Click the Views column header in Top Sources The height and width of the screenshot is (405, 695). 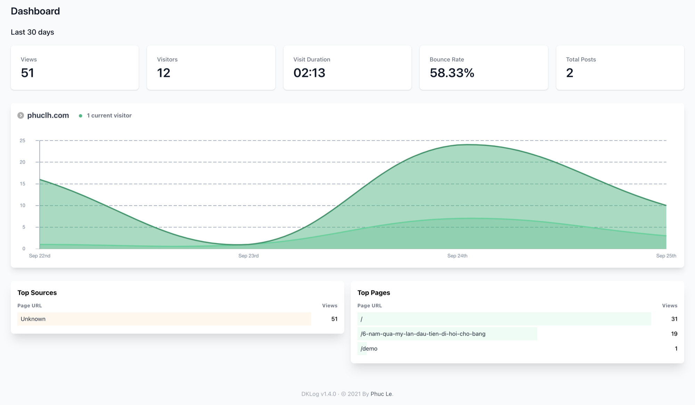[x=330, y=306]
